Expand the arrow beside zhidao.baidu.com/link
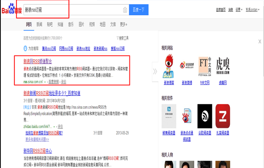Image resolution: width=264 pixels, height=168 pixels. tap(54, 127)
